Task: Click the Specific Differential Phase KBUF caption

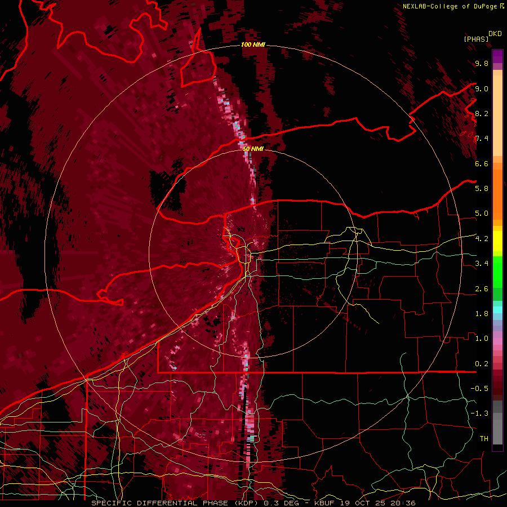Action: tap(253, 503)
